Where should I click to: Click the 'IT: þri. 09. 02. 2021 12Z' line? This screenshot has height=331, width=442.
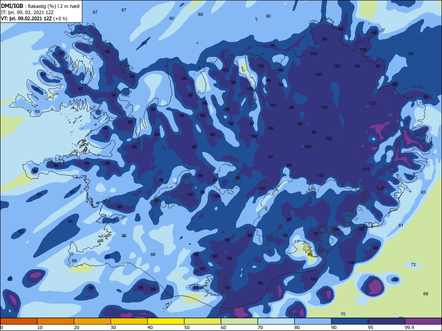click(27, 12)
